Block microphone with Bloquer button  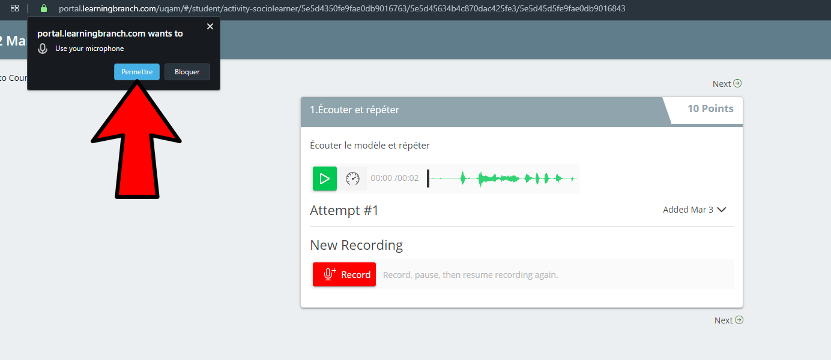[x=187, y=72]
